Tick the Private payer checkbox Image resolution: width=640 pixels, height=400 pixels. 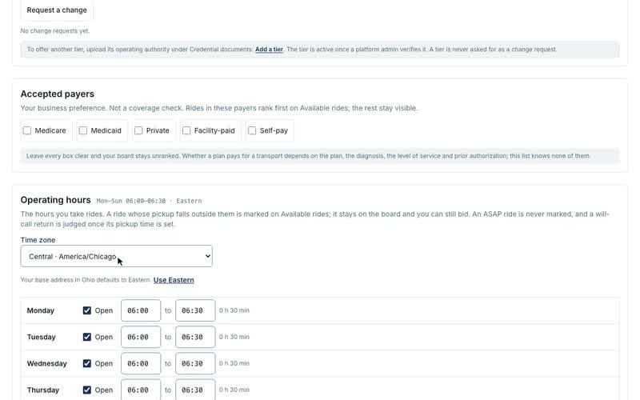[138, 130]
